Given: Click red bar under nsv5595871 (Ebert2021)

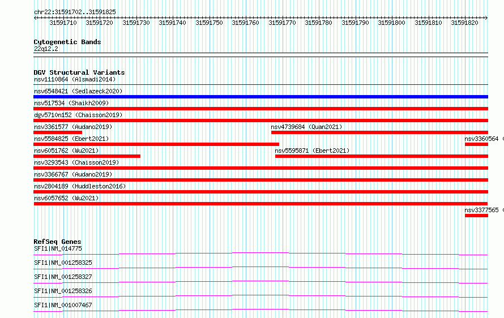Looking at the screenshot, I should click(x=382, y=156).
